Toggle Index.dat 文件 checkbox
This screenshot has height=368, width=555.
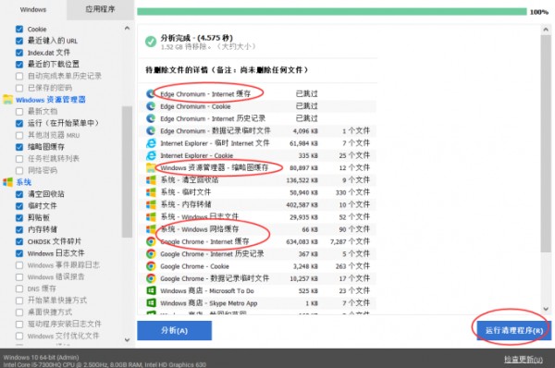tap(19, 53)
